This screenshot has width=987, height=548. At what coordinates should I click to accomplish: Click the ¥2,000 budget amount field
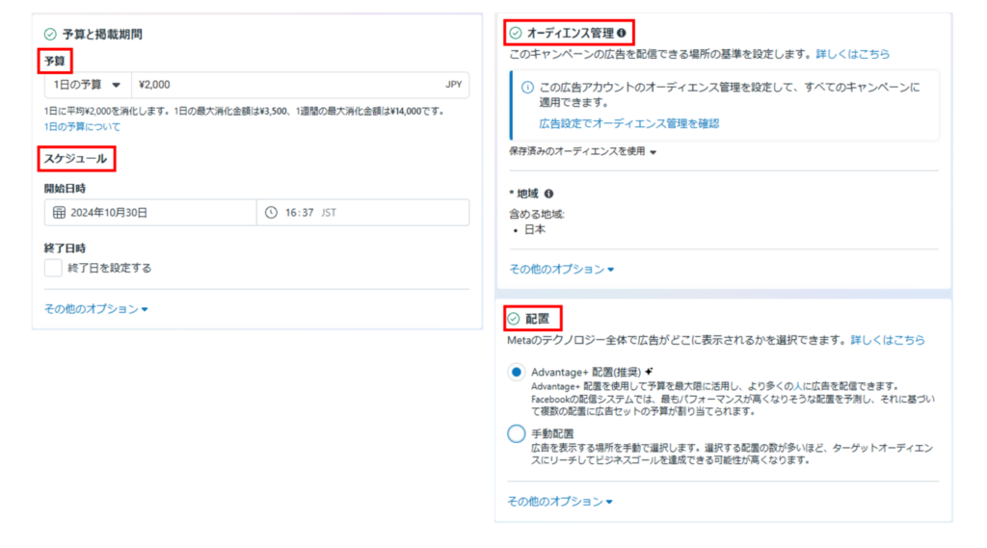289,85
